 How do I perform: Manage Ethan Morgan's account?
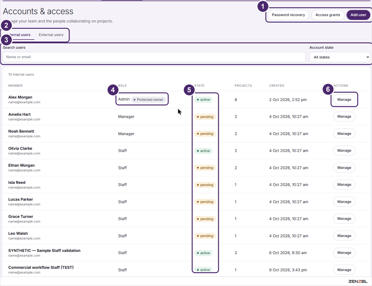(x=344, y=168)
